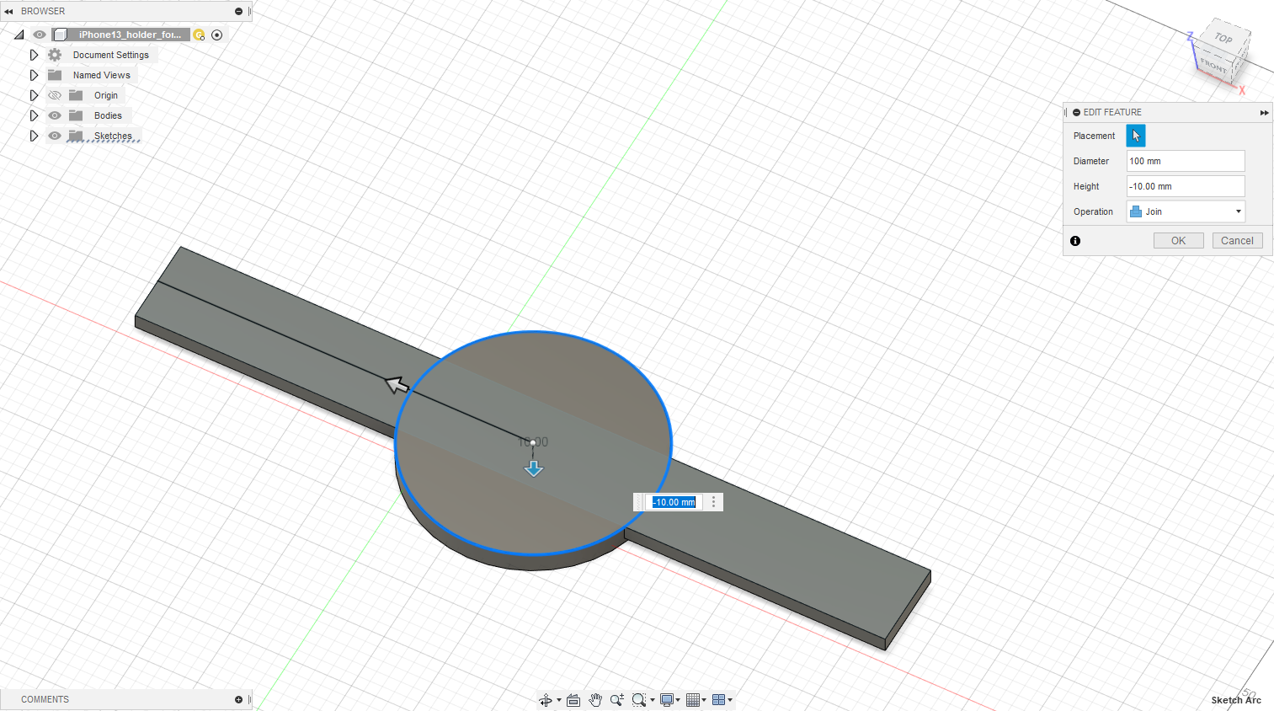Click the blue height manipulator arrow
The height and width of the screenshot is (711, 1274).
(534, 468)
